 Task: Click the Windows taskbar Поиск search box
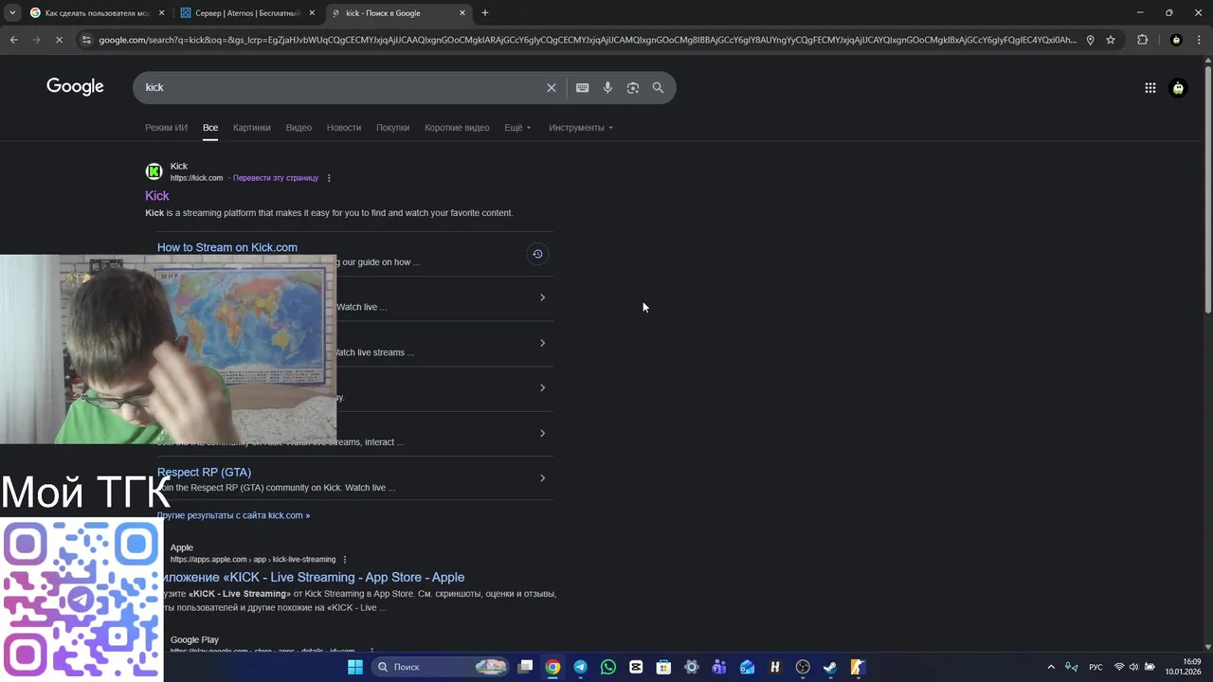pos(441,667)
